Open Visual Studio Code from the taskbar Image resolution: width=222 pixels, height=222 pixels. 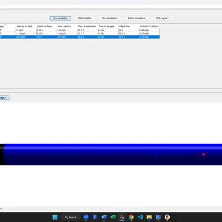pyautogui.click(x=140, y=217)
